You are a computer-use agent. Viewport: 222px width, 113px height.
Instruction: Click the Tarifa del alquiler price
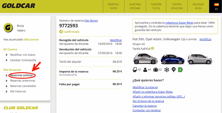(117, 62)
